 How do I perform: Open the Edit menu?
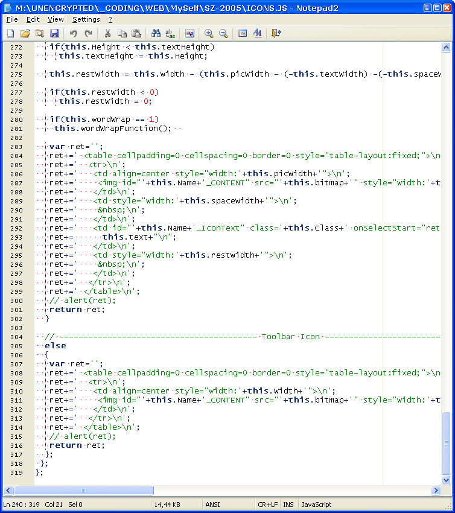click(33, 19)
